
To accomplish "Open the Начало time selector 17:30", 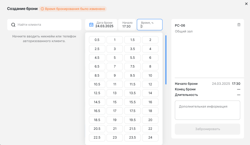I will pos(127,25).
